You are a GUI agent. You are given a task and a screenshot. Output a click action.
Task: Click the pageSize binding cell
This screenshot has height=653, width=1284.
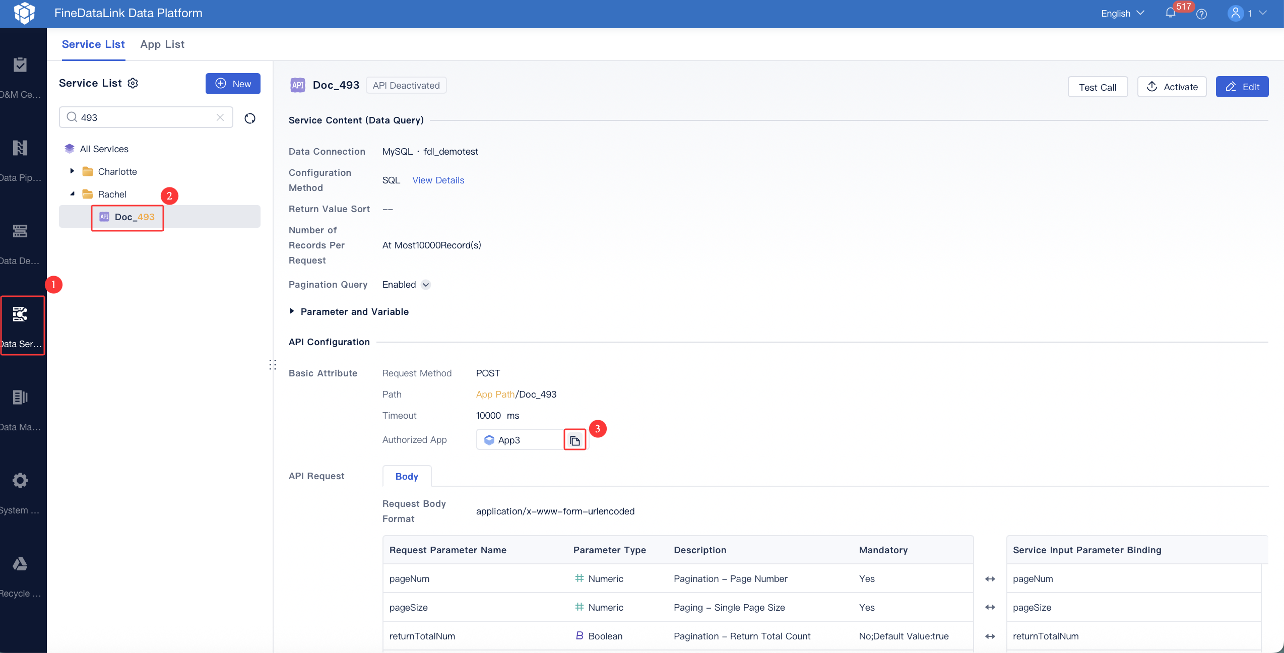tap(1134, 607)
